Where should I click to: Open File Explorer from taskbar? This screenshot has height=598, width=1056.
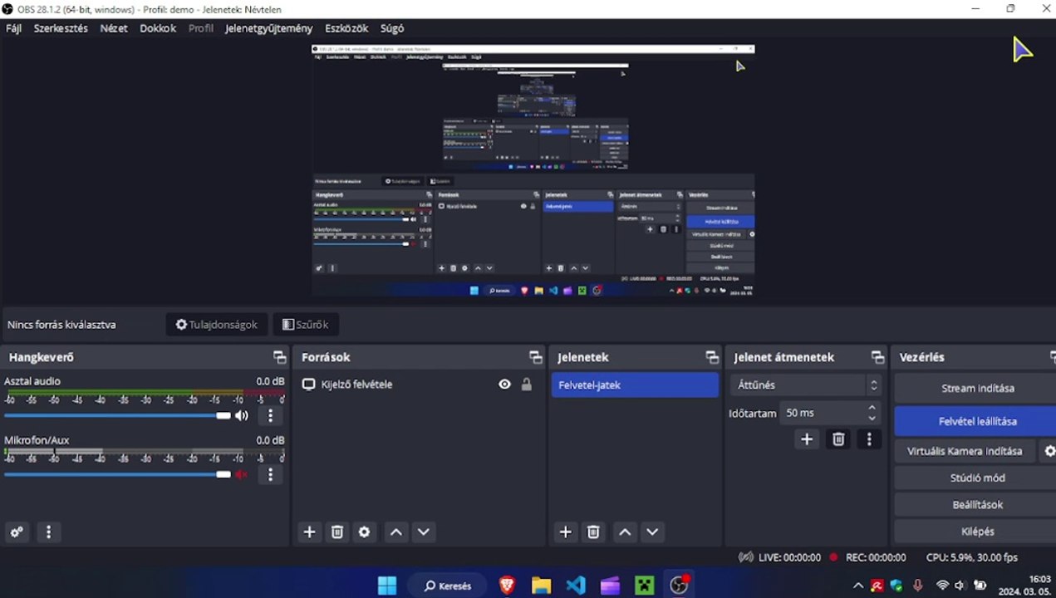(x=542, y=586)
